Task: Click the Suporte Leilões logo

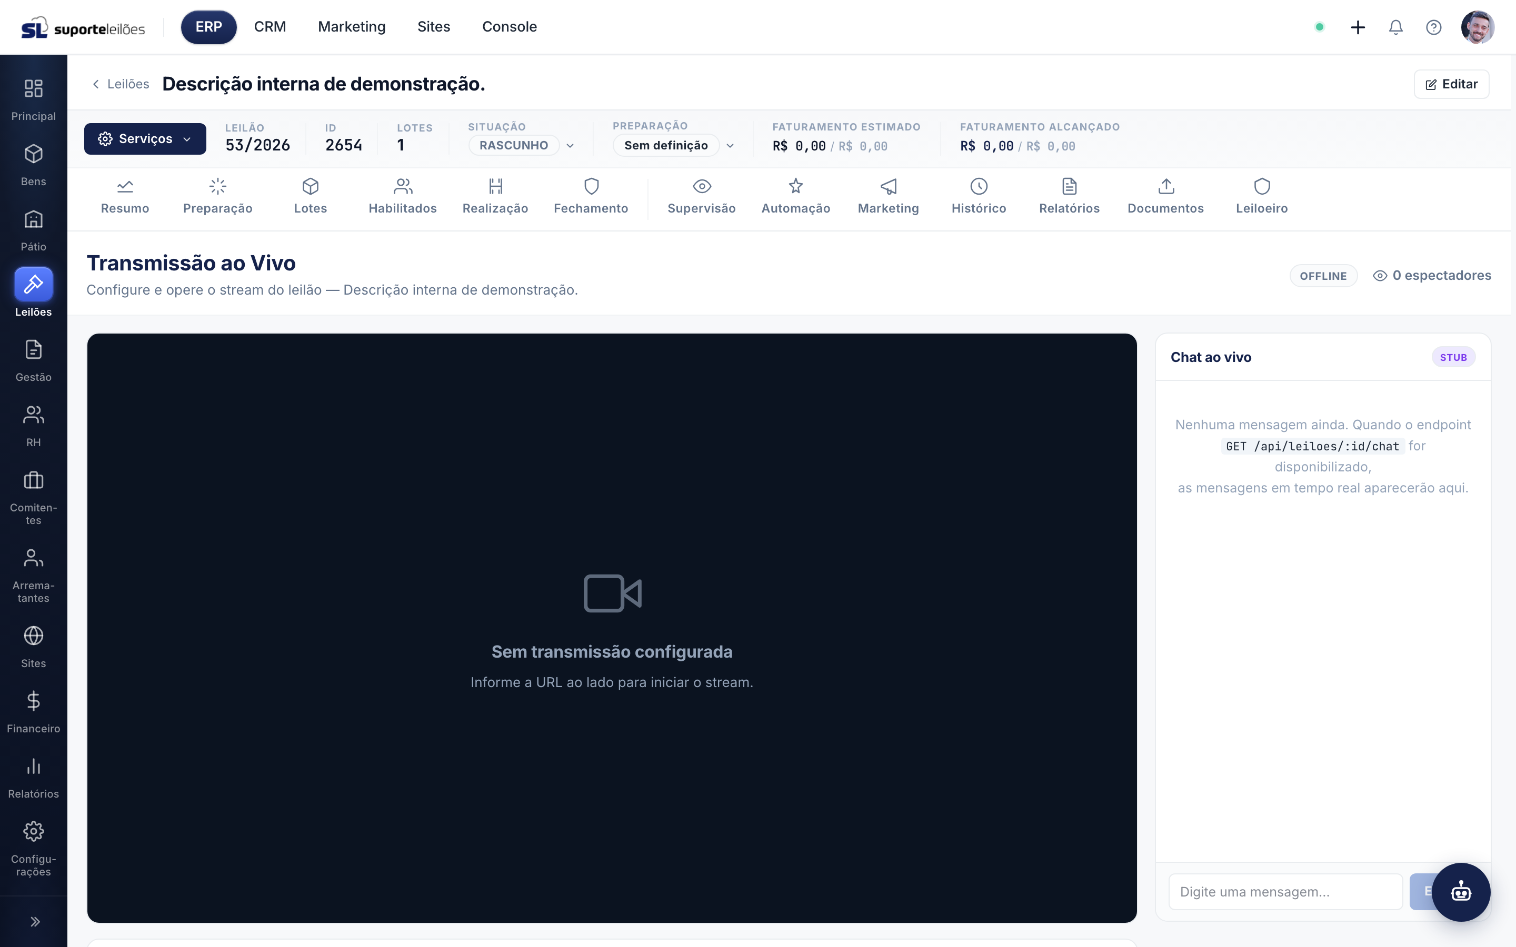Action: coord(83,27)
